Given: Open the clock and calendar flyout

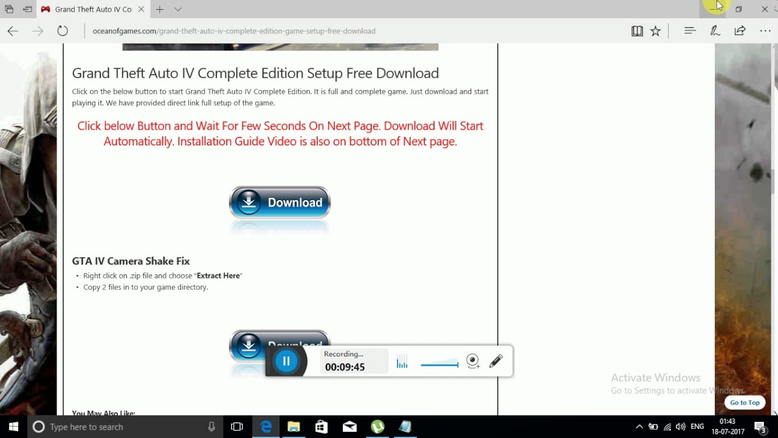Looking at the screenshot, I should pyautogui.click(x=728, y=427).
